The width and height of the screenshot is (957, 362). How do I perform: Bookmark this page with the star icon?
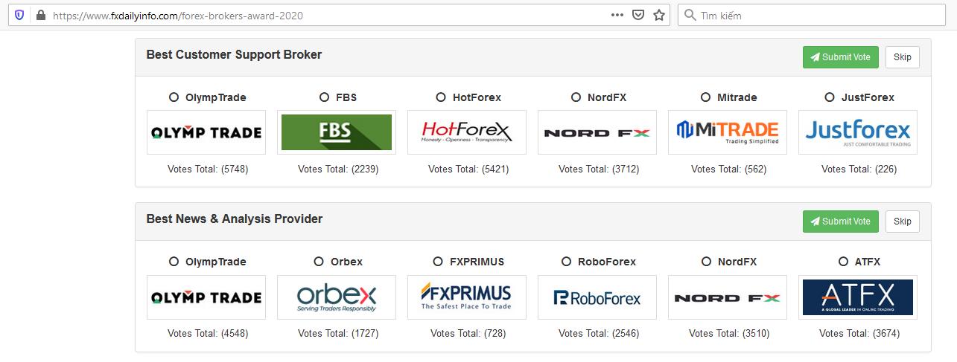point(659,15)
